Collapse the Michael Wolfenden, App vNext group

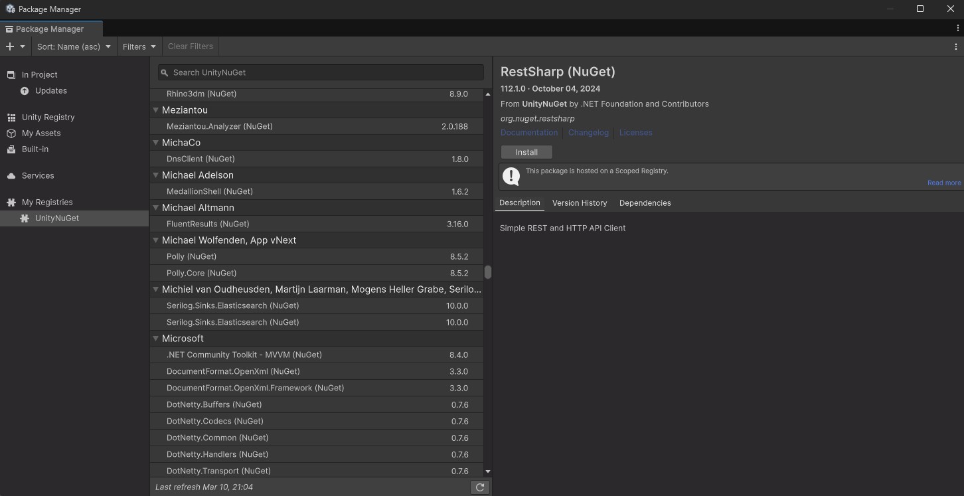click(x=155, y=240)
